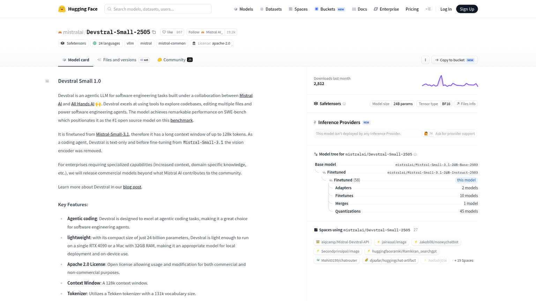Viewport: 536px width, 301px height.
Task: Click the 24B params model size value
Action: (x=403, y=104)
